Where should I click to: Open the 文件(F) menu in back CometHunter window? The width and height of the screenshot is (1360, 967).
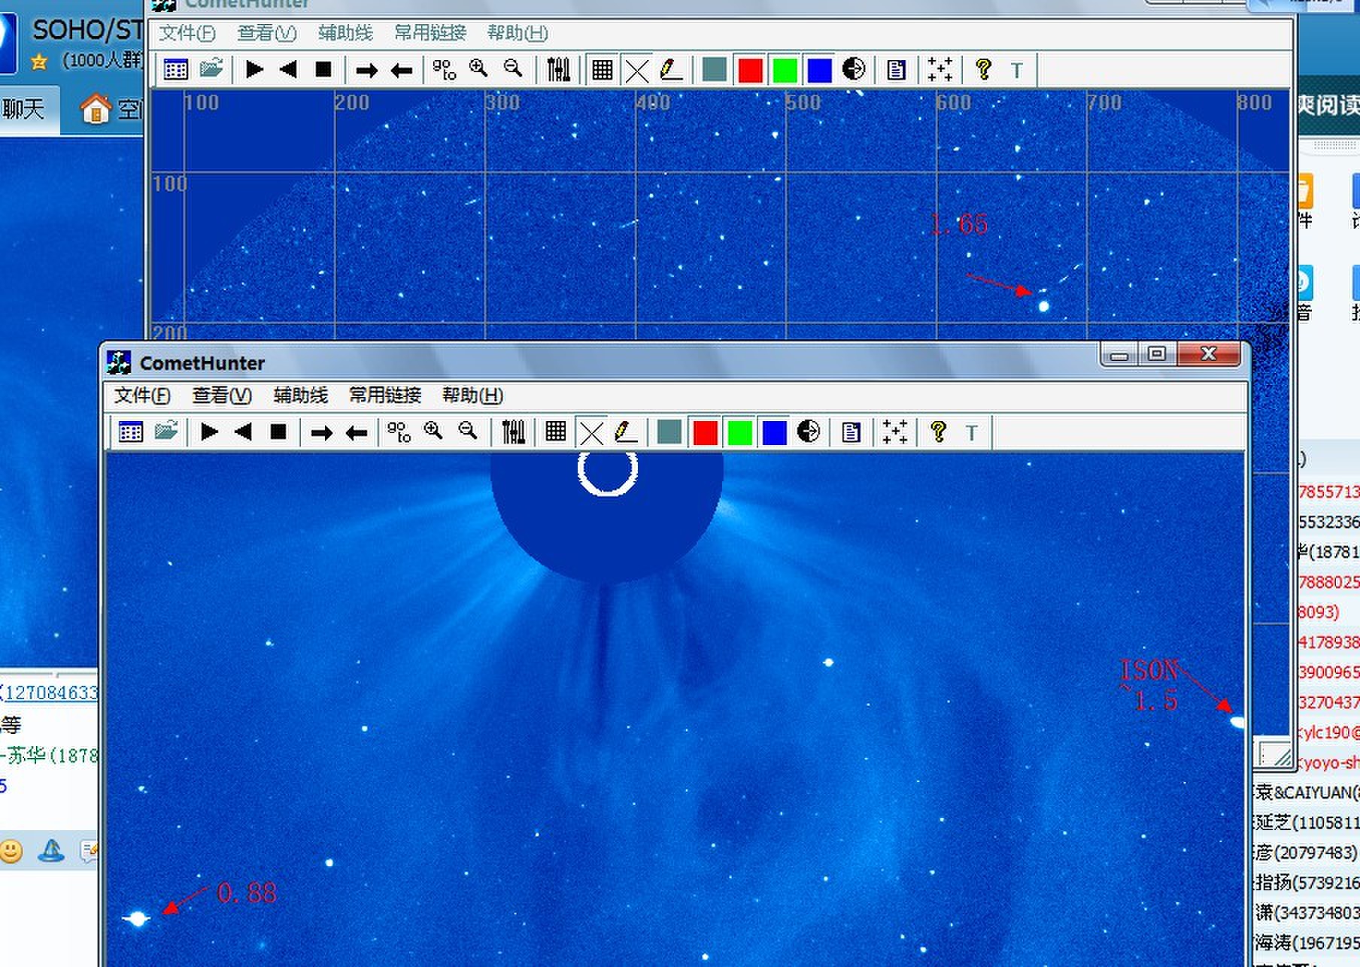(187, 33)
